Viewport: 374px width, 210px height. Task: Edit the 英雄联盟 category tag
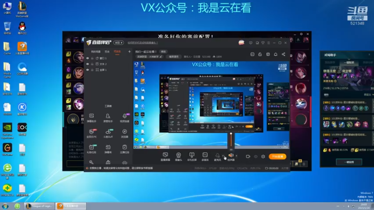(x=150, y=56)
